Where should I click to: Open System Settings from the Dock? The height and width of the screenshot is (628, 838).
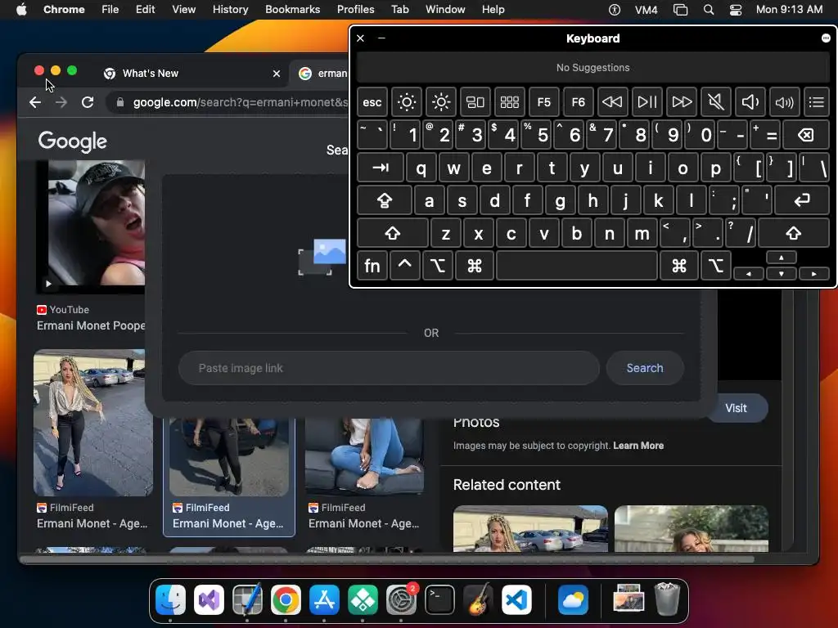coord(401,599)
